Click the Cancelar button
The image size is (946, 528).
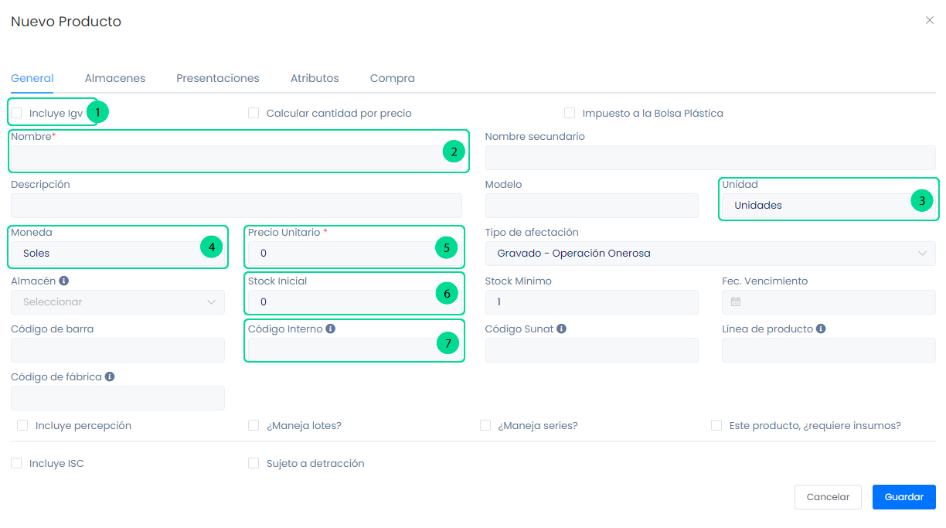tap(827, 497)
